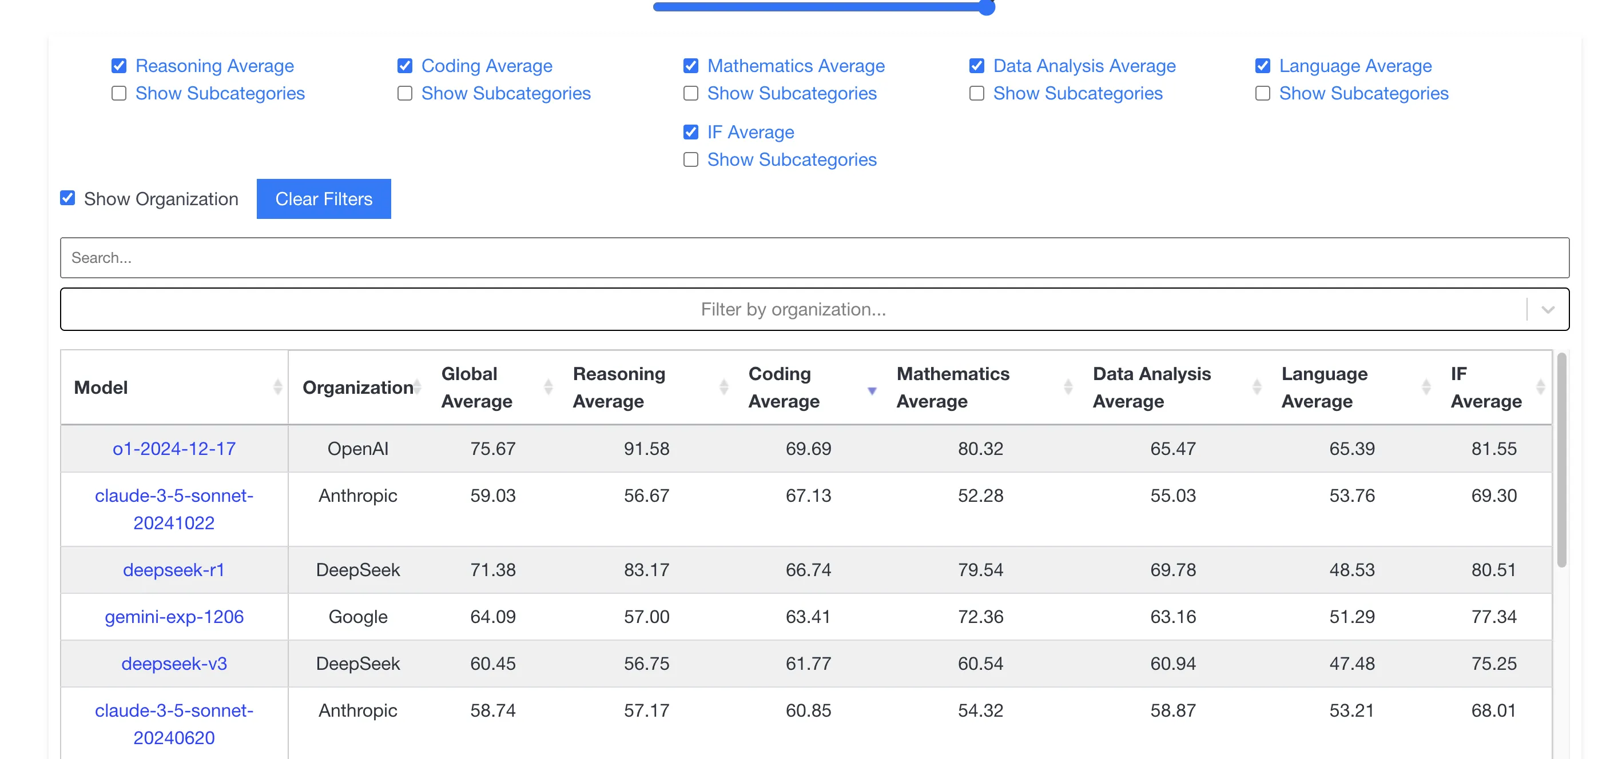Select deepseek-r1 Data Analysis value 69.78

[1172, 570]
